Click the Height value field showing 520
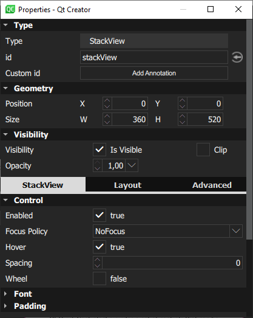Screen dimensions: 253x318 point(205,119)
